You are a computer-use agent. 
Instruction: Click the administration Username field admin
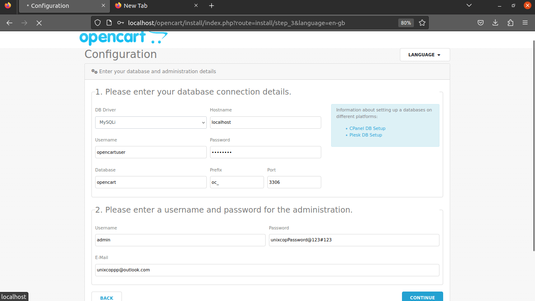(x=180, y=240)
